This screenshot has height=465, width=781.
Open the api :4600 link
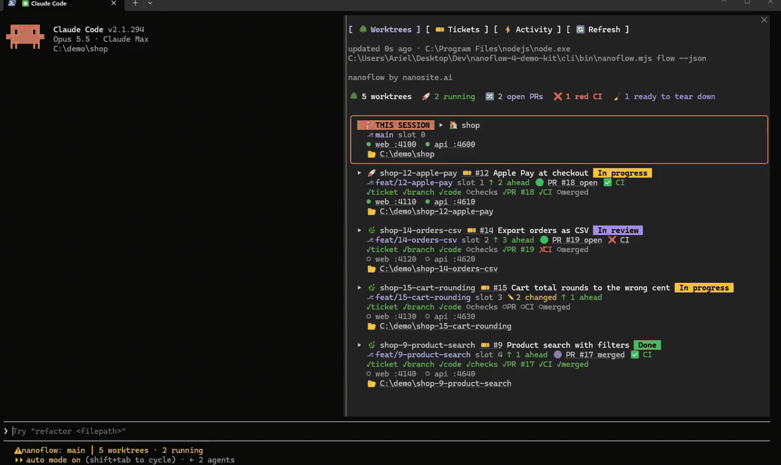[x=455, y=145]
